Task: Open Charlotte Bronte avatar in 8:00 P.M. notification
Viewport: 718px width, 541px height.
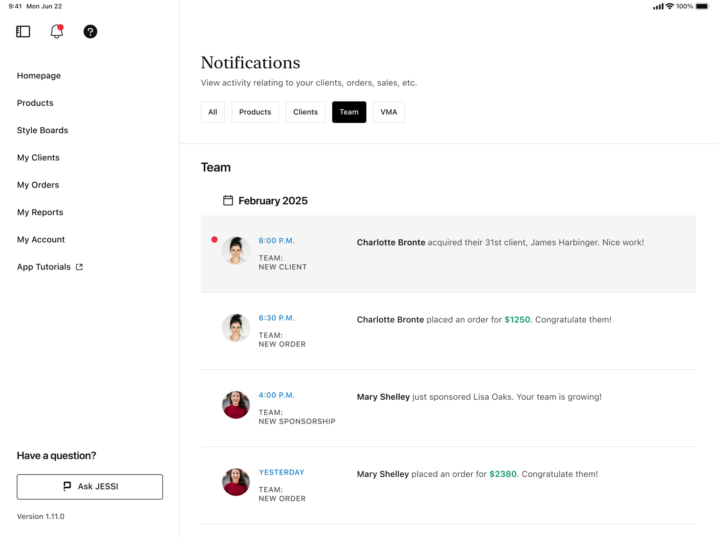Action: (x=236, y=250)
